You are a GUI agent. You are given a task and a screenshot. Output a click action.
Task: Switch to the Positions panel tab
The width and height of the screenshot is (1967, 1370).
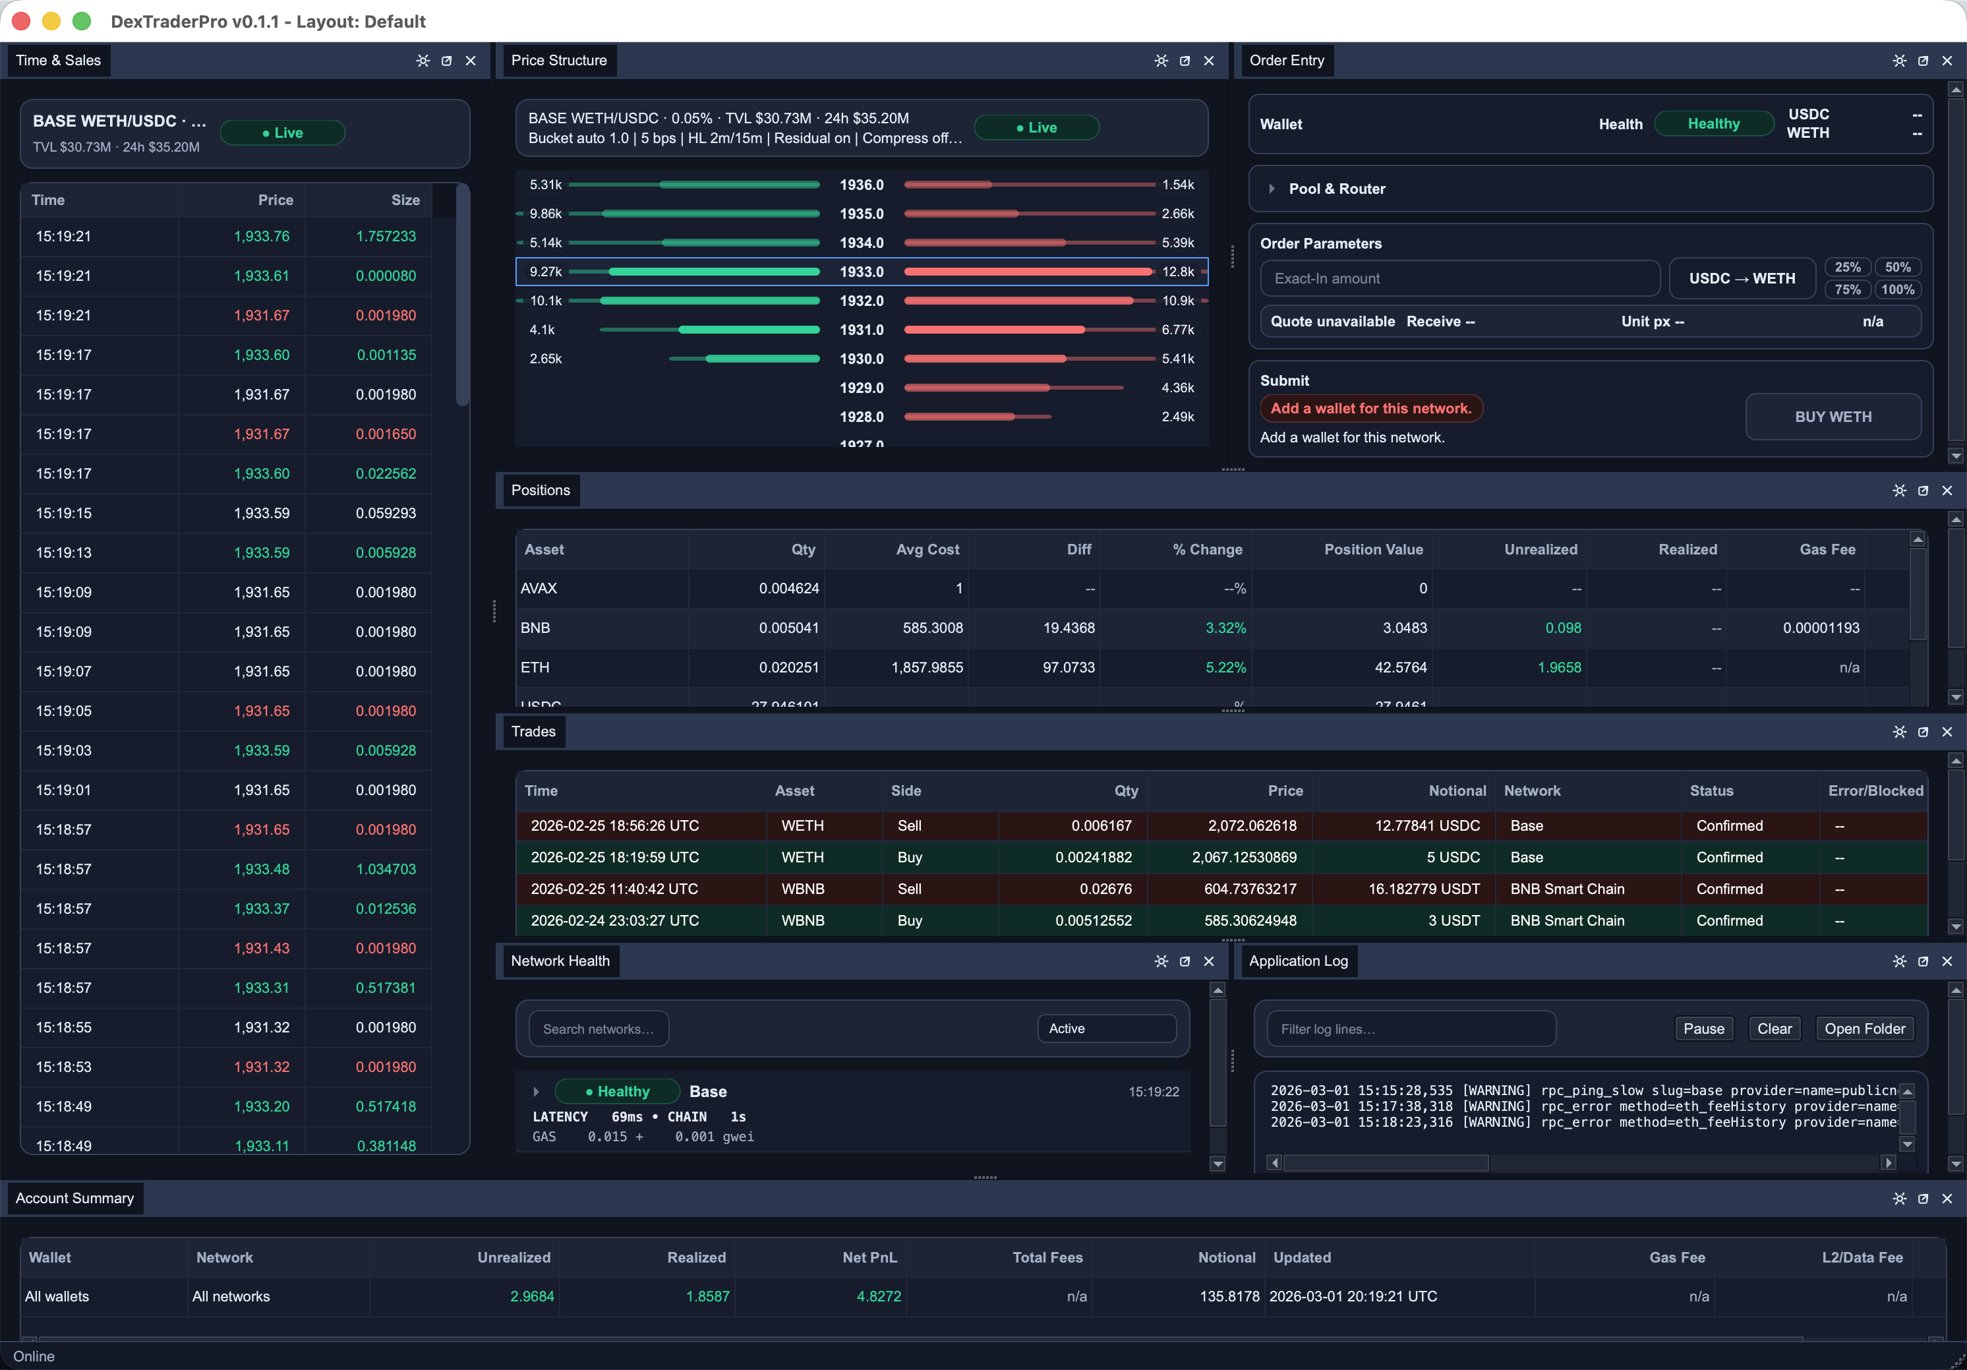click(x=541, y=490)
